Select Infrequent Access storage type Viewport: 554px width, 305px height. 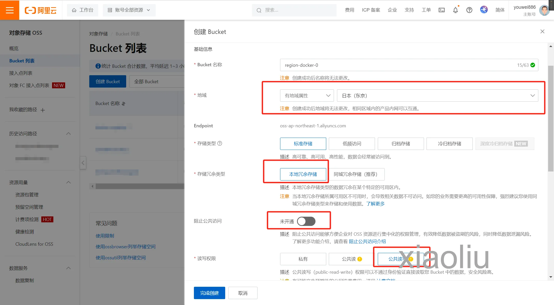(352, 144)
